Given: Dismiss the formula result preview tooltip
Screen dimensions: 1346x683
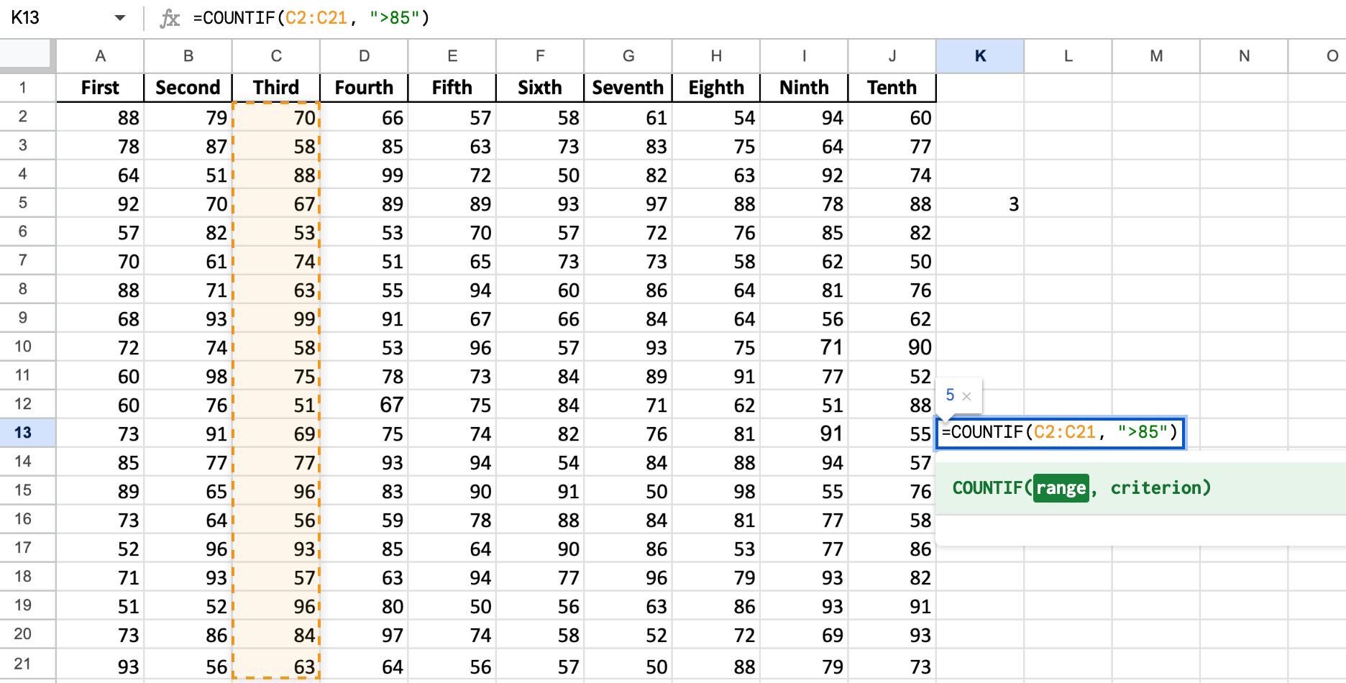Looking at the screenshot, I should coord(967,396).
